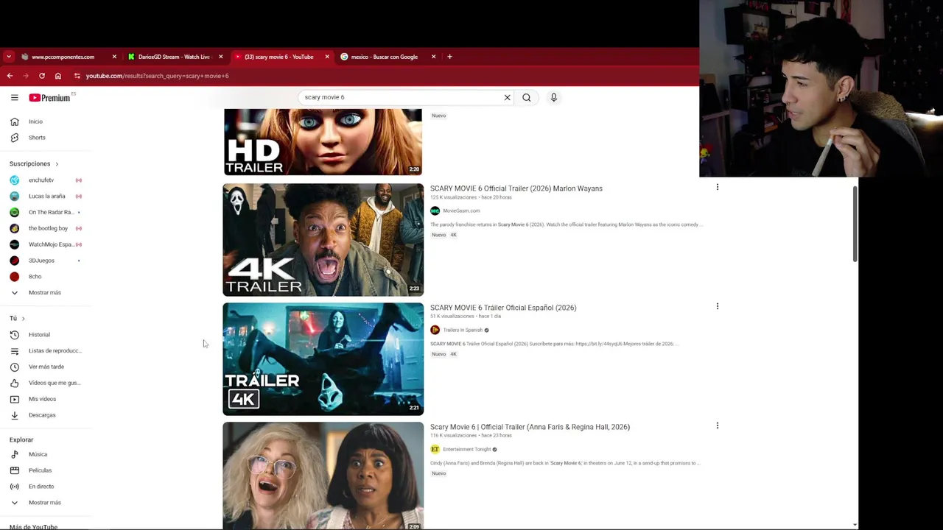Switch to the DarioxGD Stream tab
The width and height of the screenshot is (943, 530).
click(175, 57)
